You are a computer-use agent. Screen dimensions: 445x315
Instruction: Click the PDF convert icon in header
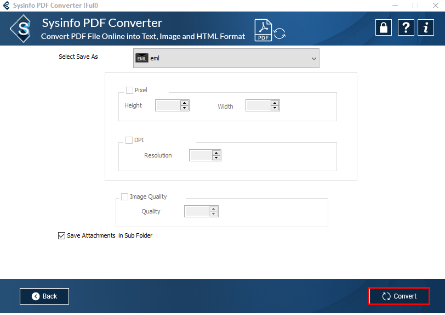(270, 30)
